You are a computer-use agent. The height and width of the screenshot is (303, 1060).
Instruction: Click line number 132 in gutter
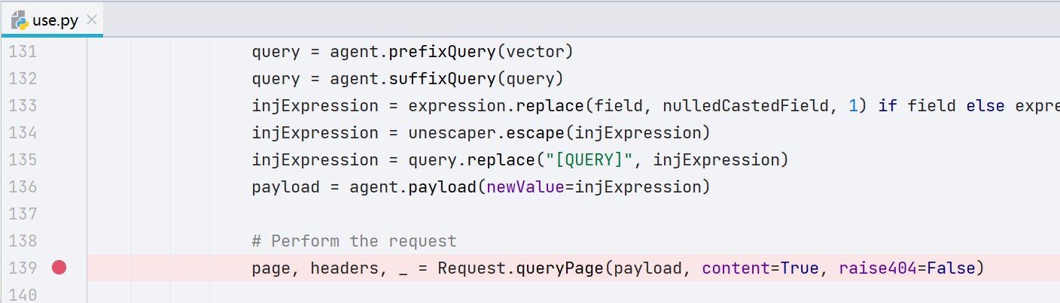[23, 79]
